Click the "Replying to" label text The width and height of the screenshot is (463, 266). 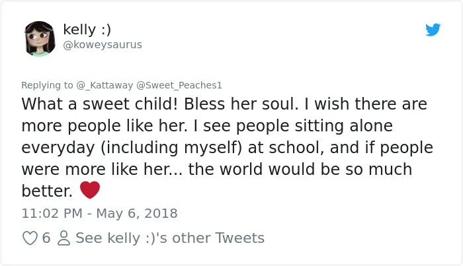tap(47, 85)
